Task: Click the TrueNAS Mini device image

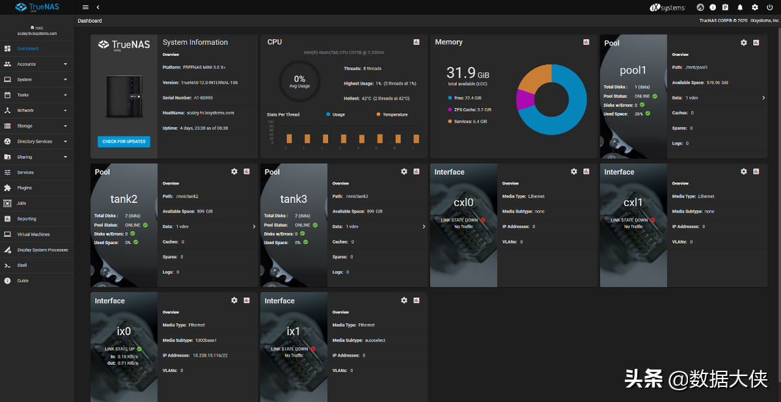Action: click(124, 96)
